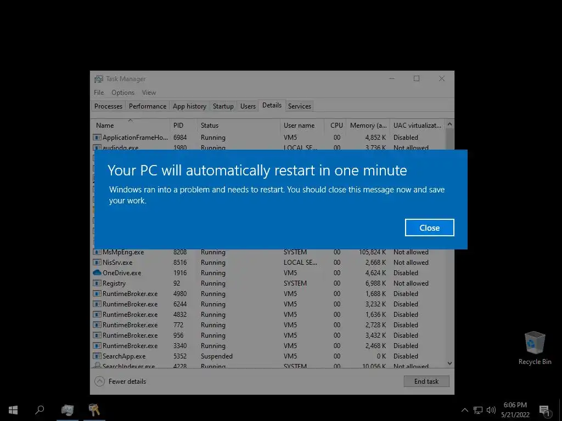
Task: Select the Recycle Bin desktop icon
Action: [535, 348]
